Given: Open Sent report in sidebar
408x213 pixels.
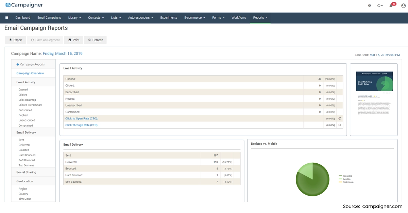Looking at the screenshot, I should pos(21,140).
